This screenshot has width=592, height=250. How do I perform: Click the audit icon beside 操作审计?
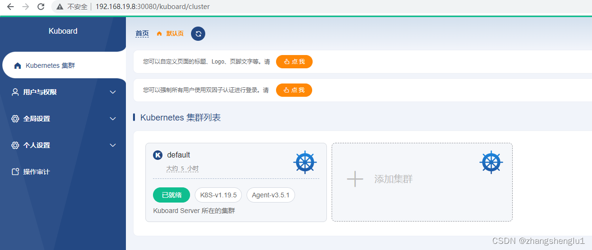point(15,172)
